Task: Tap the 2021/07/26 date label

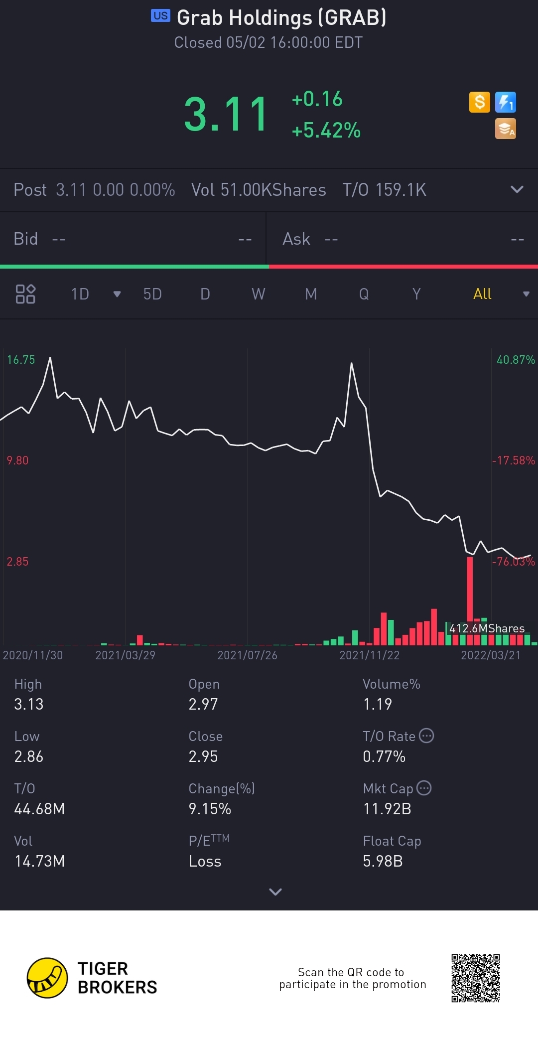Action: 248,655
